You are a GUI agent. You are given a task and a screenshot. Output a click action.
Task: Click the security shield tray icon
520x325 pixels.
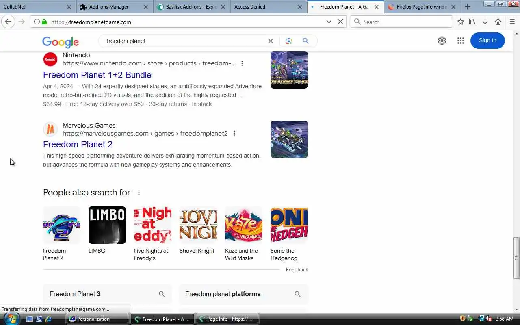[462, 318]
